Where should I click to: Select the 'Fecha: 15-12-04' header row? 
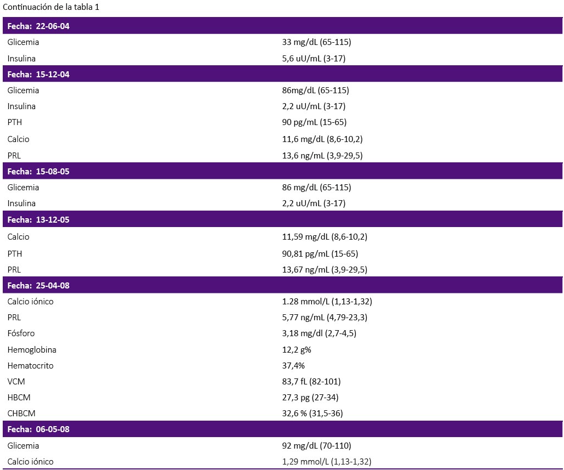pos(282,74)
